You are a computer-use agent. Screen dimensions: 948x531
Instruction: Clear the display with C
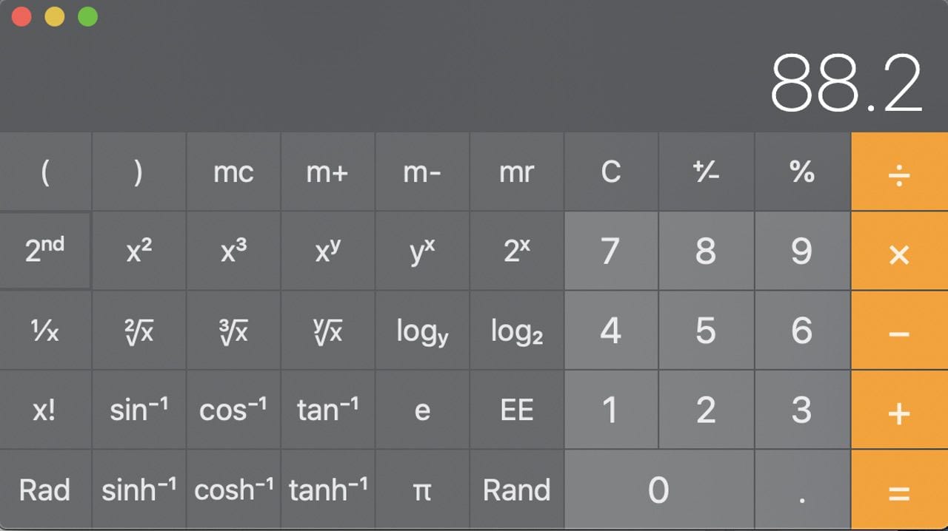[611, 172]
